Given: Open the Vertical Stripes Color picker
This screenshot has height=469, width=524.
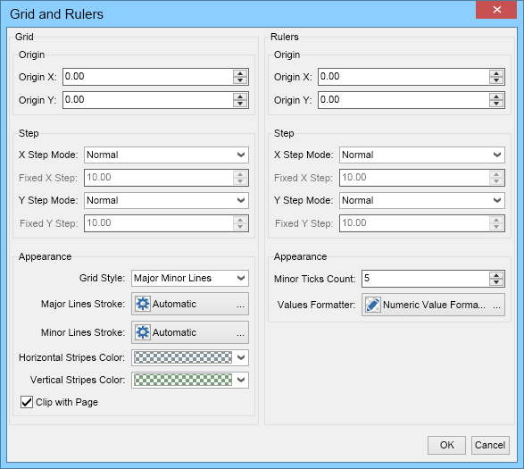Looking at the screenshot, I should (190, 380).
